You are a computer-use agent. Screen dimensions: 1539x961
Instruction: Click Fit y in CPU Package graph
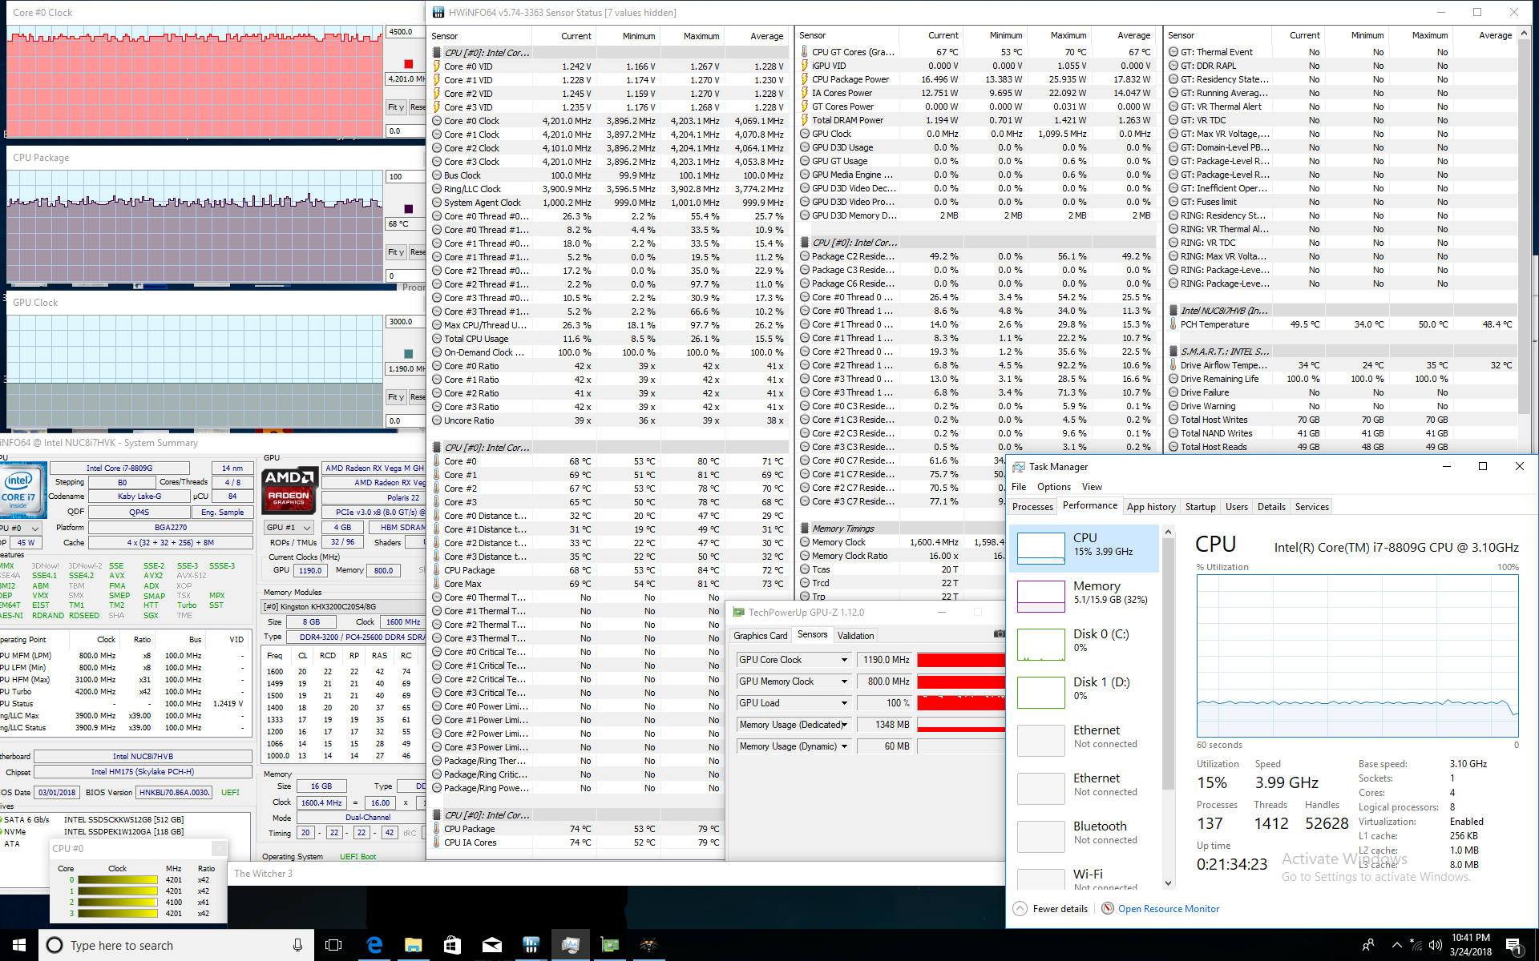(x=396, y=251)
